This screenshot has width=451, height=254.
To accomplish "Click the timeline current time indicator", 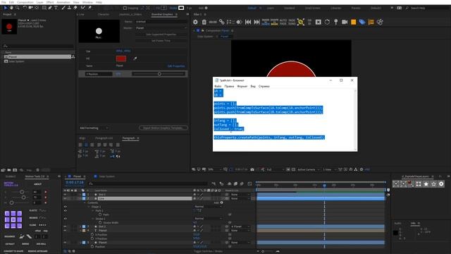I will tap(324, 185).
